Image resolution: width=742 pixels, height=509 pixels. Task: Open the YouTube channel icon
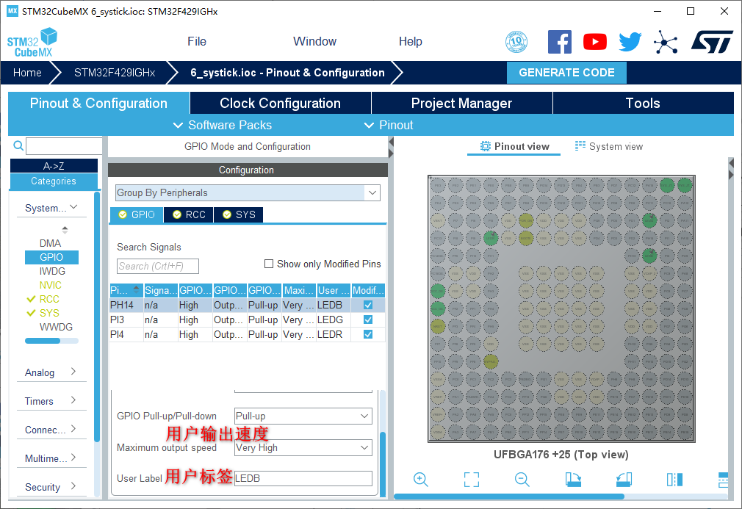[595, 42]
